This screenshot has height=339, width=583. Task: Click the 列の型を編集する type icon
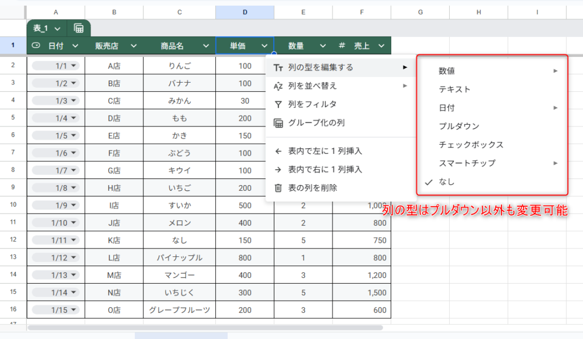[278, 68]
